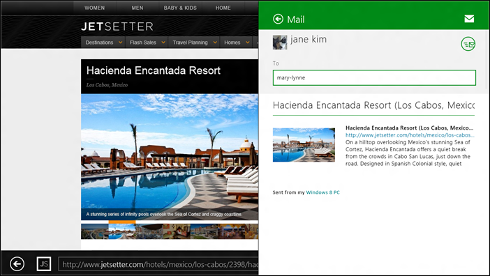Image resolution: width=490 pixels, height=276 pixels.
Task: Click the Flash Sales menu label
Action: tap(143, 43)
